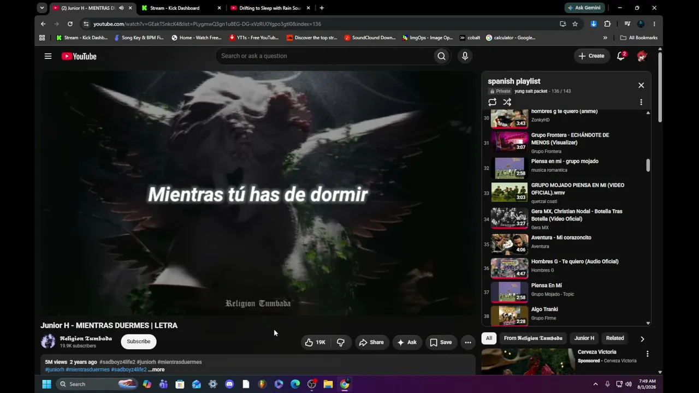Expand the hidden bookmarks chevron

605,38
